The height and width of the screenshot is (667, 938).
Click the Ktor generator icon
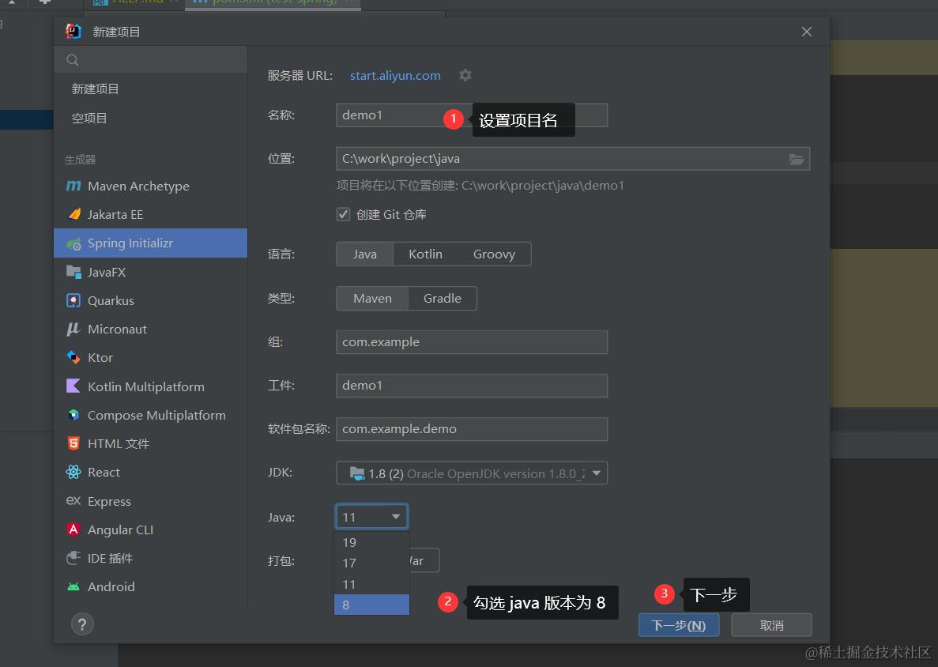(x=73, y=358)
